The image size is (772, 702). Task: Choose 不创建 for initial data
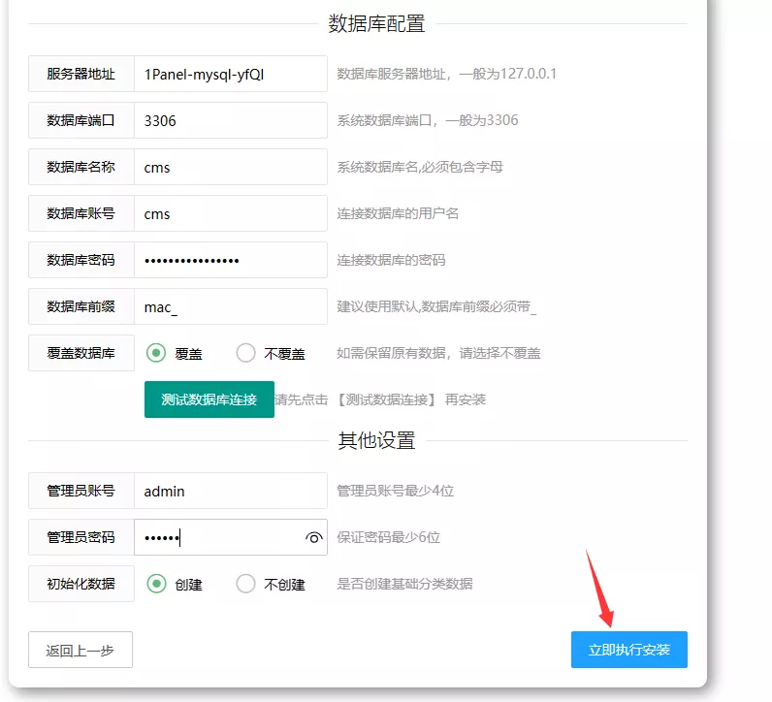coord(246,584)
